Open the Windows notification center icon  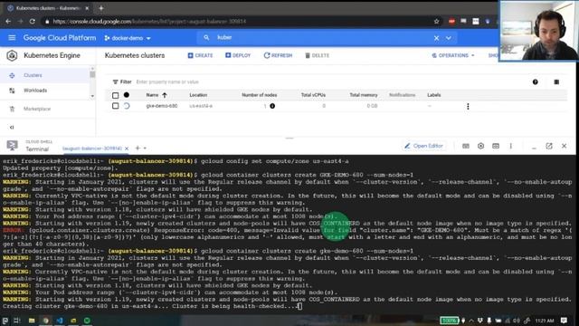(564, 321)
